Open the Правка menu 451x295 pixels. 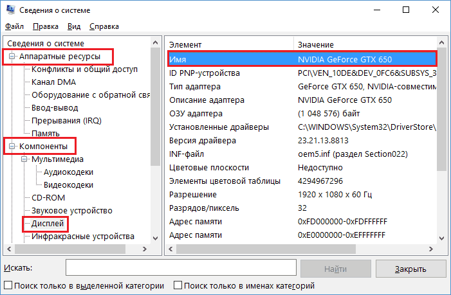click(x=46, y=26)
